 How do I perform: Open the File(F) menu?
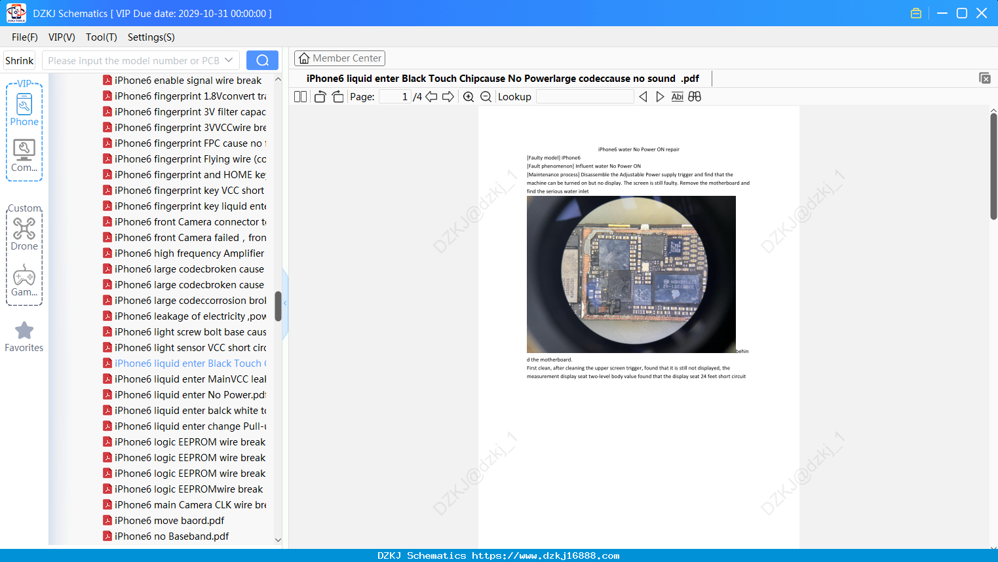(25, 37)
